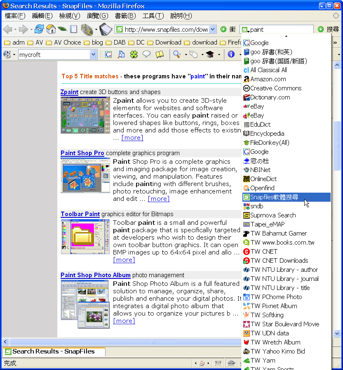Click the blue info toolbar icon
Image resolution: width=343 pixels, height=370 pixels.
click(231, 54)
